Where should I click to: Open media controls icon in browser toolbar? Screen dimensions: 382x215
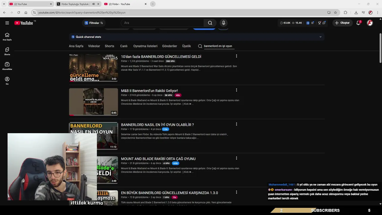(x=363, y=13)
